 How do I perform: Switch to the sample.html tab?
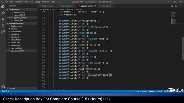pos(106,6)
